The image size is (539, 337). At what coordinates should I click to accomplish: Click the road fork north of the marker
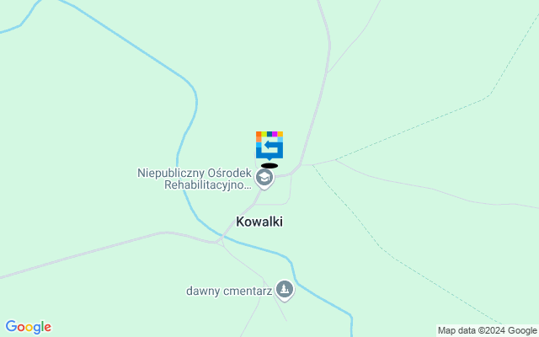point(328,72)
